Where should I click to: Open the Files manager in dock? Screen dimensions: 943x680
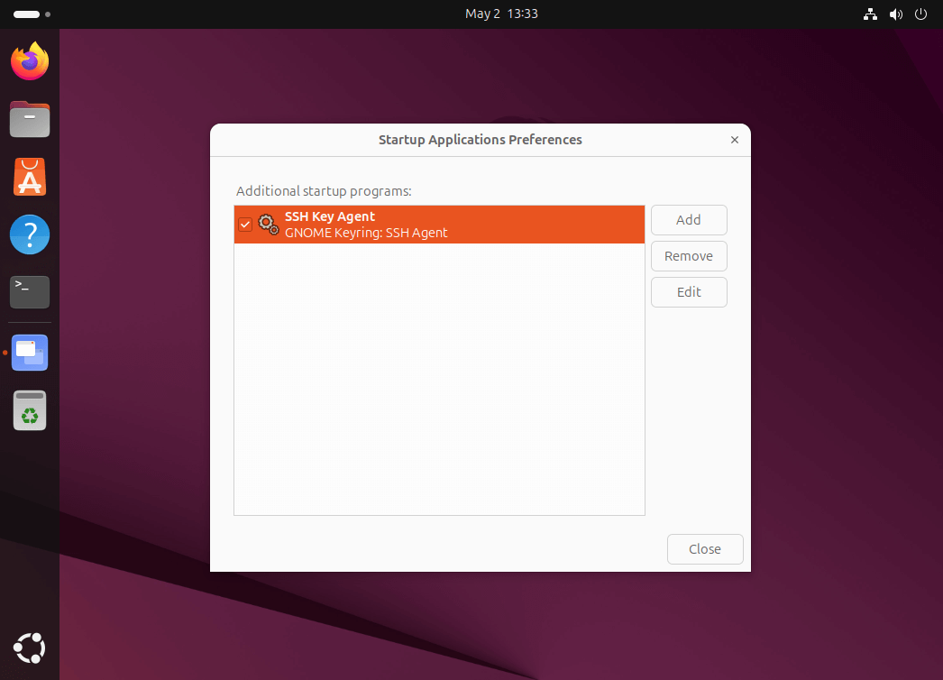click(x=30, y=119)
